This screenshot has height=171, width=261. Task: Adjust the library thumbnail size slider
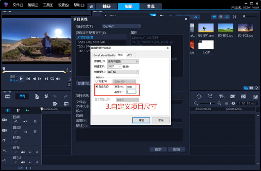coord(244,16)
